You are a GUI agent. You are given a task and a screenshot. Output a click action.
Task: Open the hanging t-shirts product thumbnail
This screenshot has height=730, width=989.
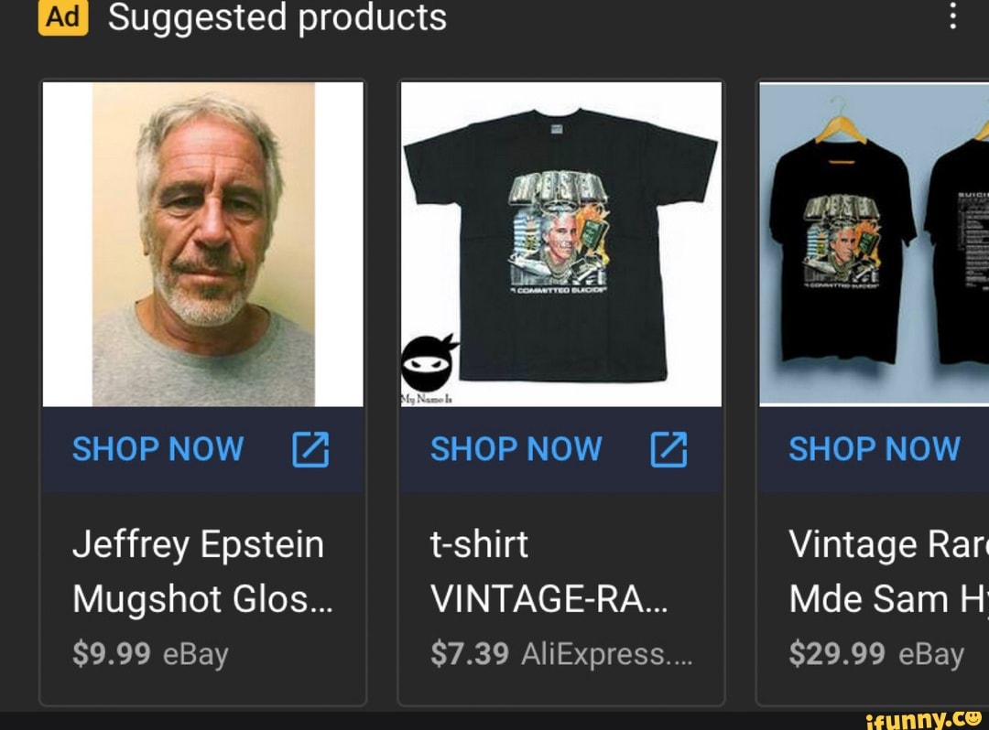[x=874, y=243]
